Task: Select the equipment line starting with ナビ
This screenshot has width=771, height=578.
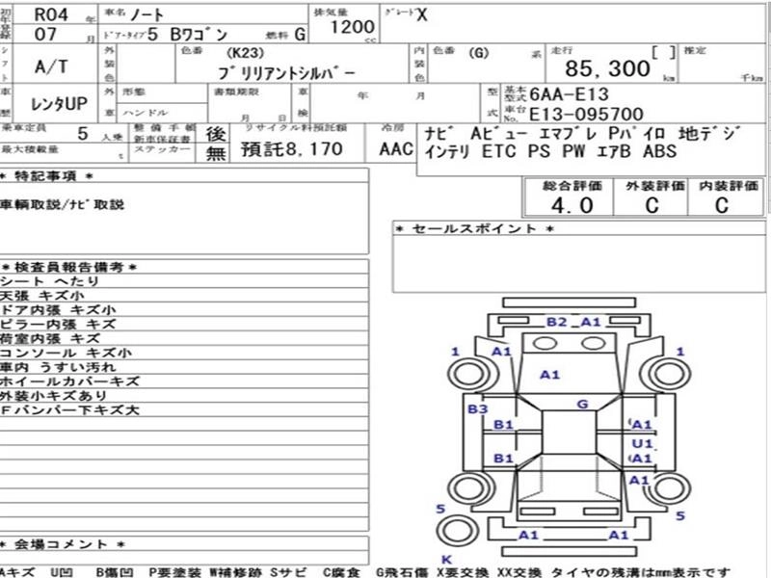Action: coord(582,133)
